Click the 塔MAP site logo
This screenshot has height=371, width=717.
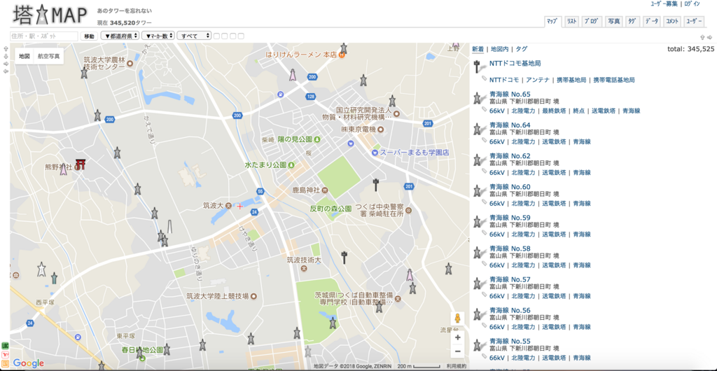coord(50,16)
